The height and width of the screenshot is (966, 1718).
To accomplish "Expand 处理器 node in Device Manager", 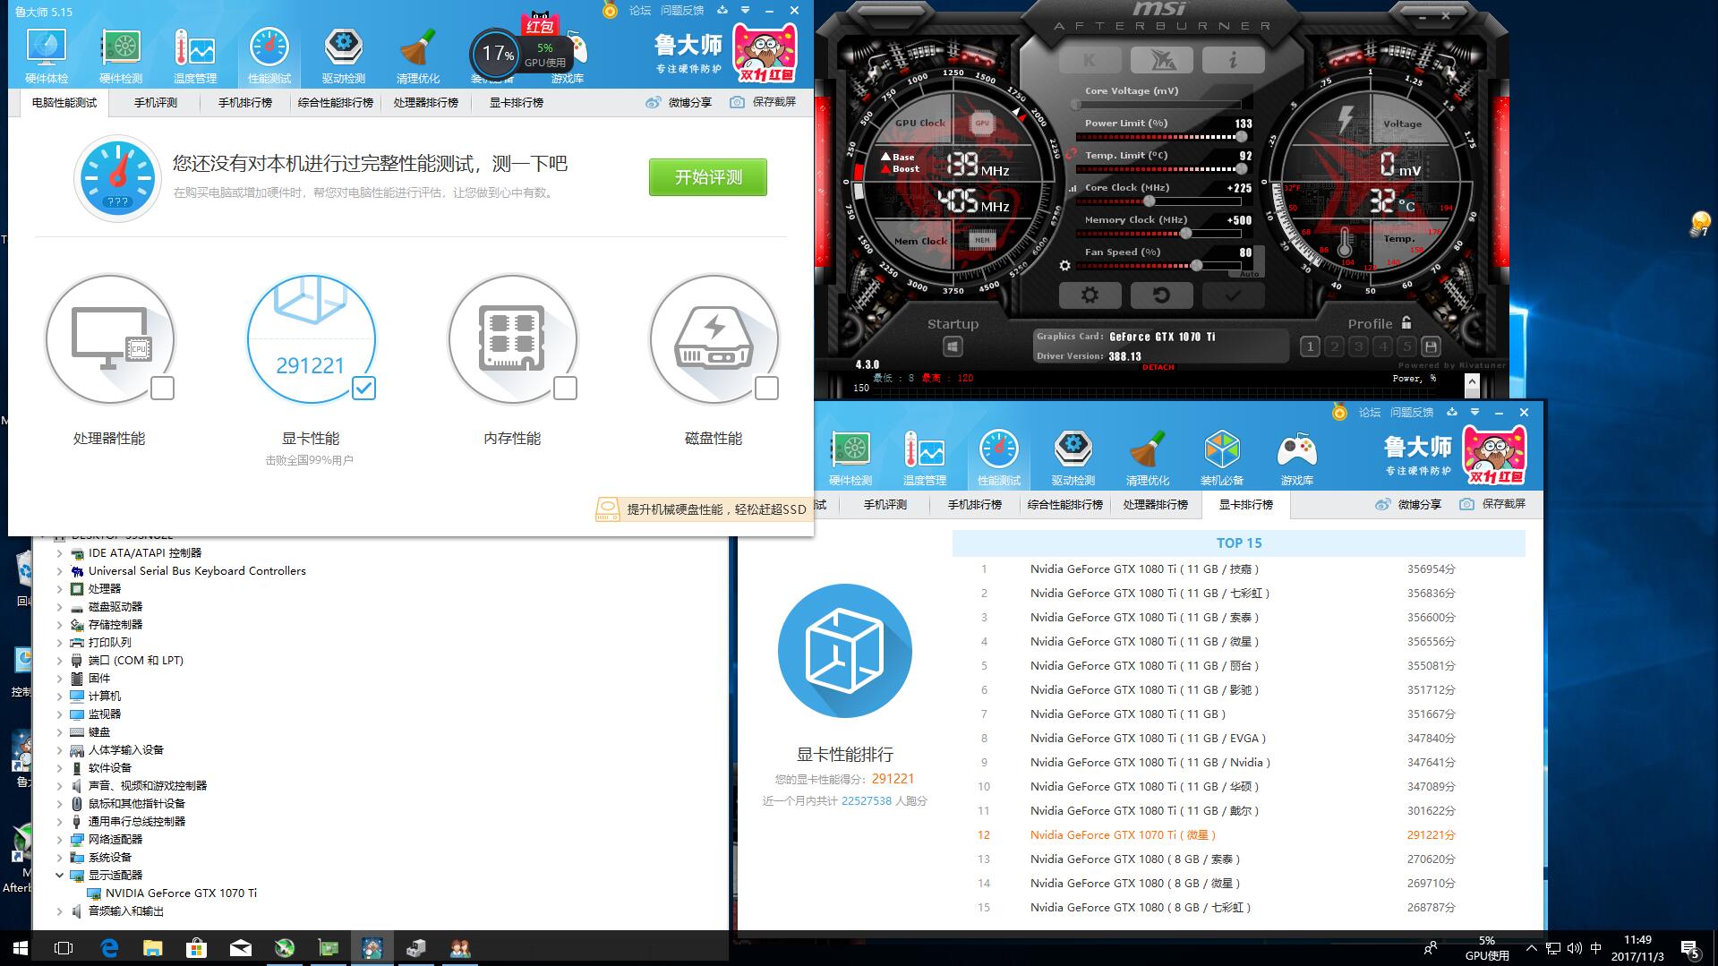I will coord(60,589).
